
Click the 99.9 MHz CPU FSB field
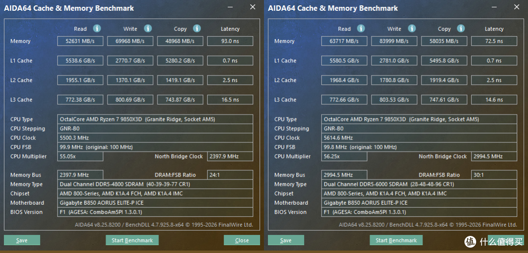(155, 147)
